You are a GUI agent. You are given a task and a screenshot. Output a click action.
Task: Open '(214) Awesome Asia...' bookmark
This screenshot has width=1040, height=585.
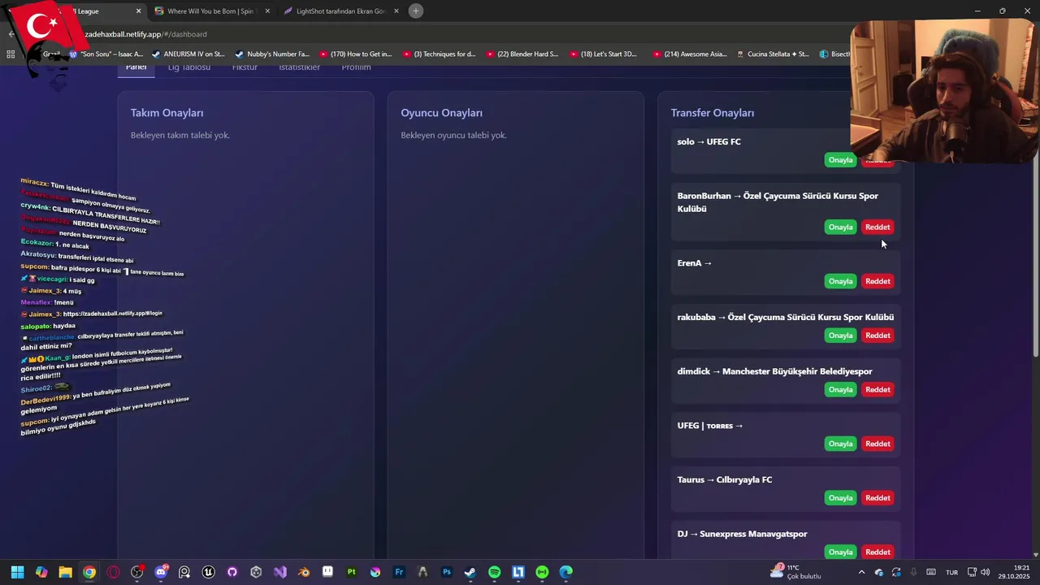689,54
